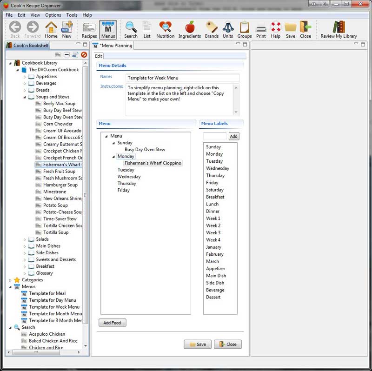Expand the Categories node
Image resolution: width=372 pixels, height=371 pixels.
coord(10,280)
